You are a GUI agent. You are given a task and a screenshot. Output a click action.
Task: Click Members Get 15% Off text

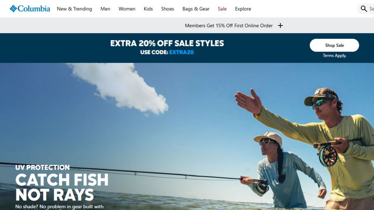(229, 26)
